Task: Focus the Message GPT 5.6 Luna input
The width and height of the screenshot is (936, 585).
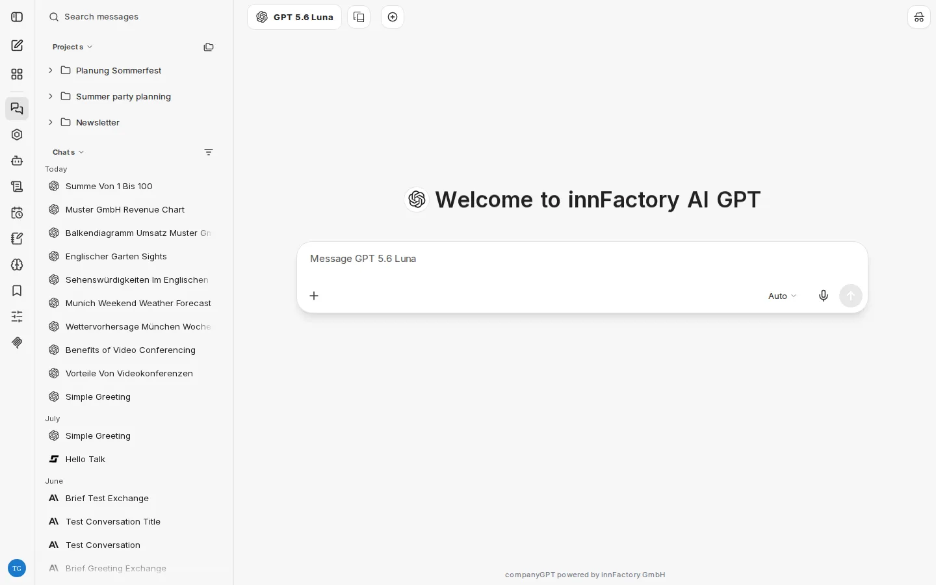Action: [x=582, y=259]
